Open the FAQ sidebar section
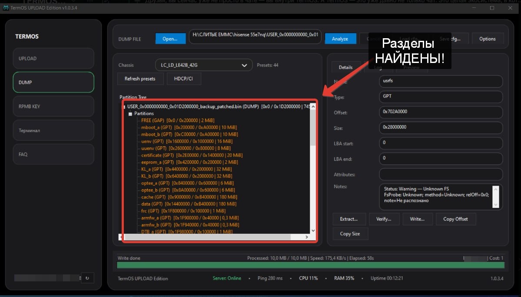The width and height of the screenshot is (521, 297). (53, 154)
